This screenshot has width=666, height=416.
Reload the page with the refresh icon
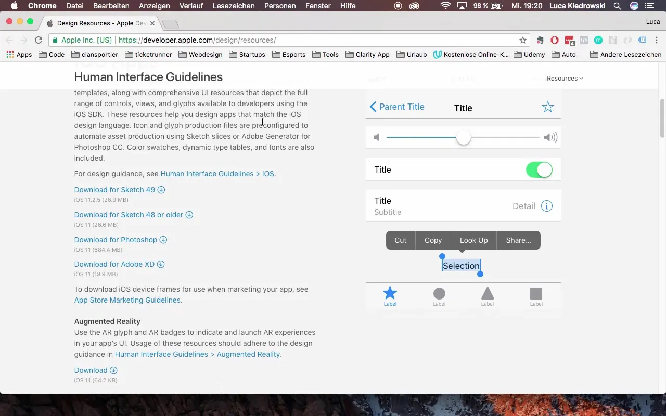[x=39, y=40]
